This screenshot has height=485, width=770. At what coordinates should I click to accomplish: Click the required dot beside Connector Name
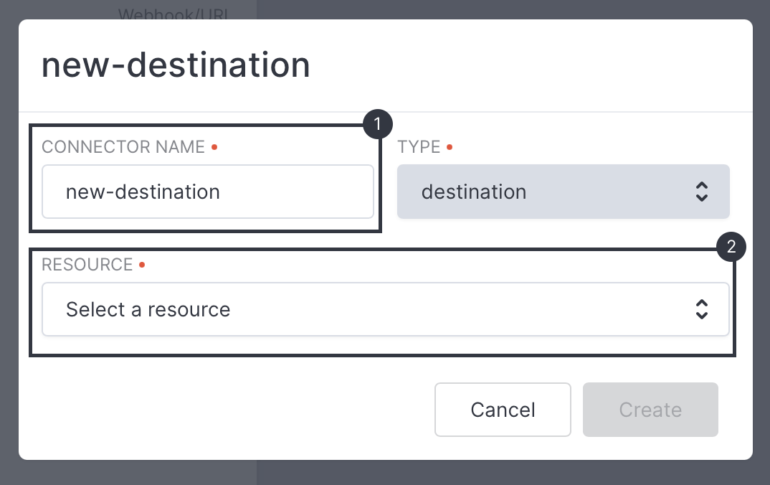pyautogui.click(x=214, y=147)
